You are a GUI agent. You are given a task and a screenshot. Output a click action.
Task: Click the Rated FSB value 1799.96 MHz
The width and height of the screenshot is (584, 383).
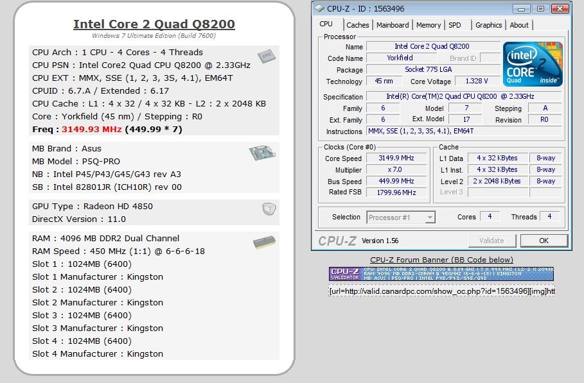[x=396, y=192]
